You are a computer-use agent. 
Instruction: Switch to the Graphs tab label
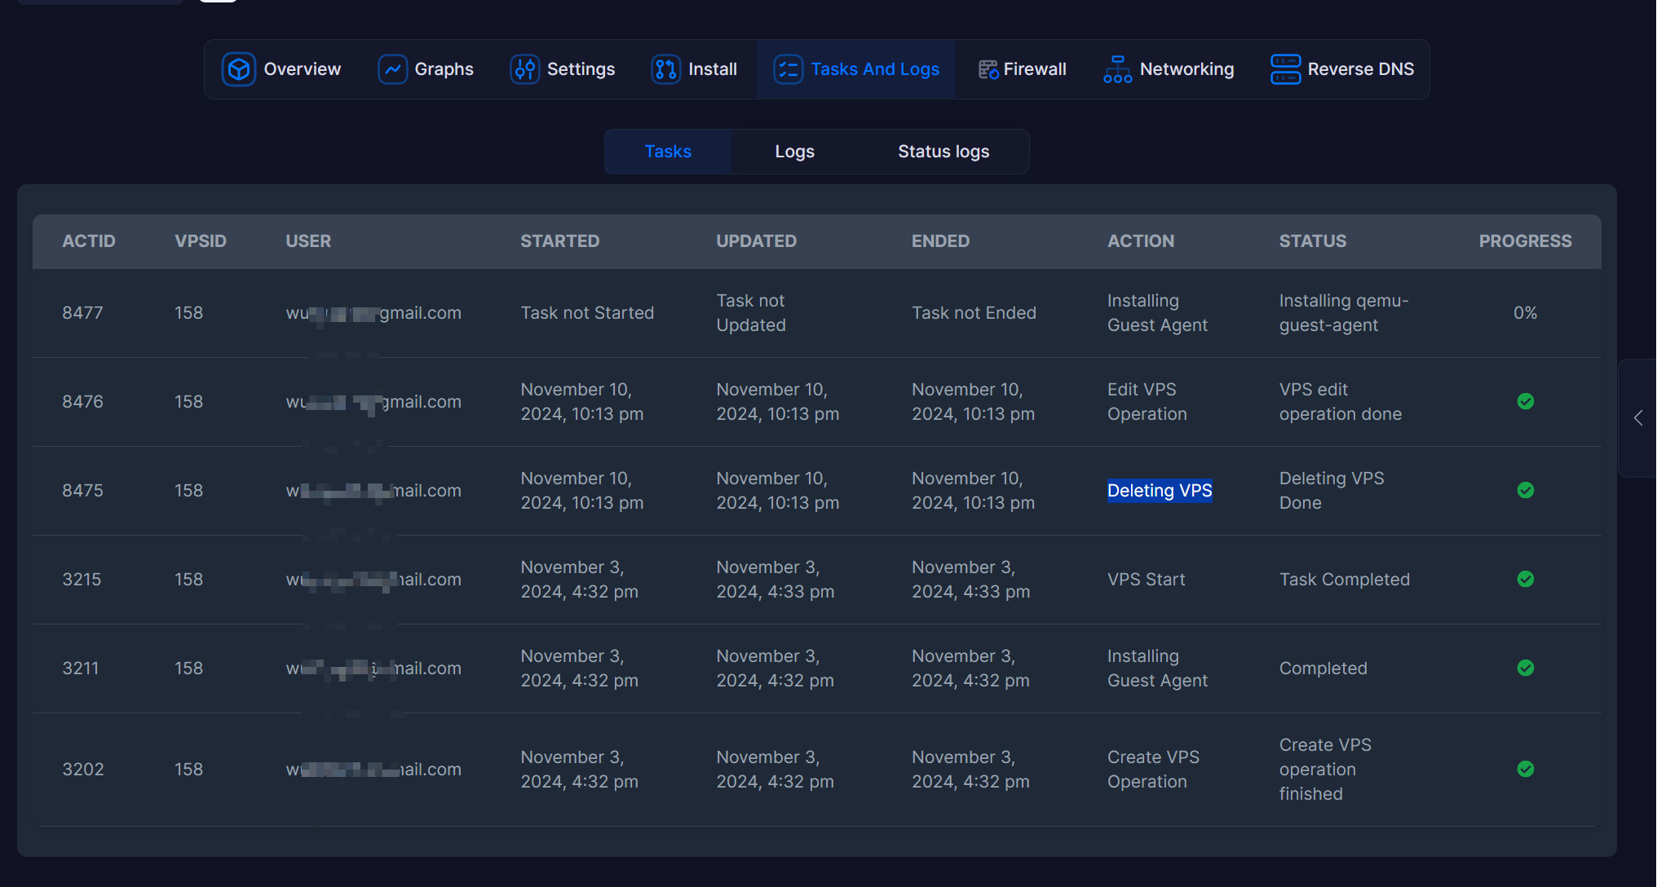click(444, 69)
